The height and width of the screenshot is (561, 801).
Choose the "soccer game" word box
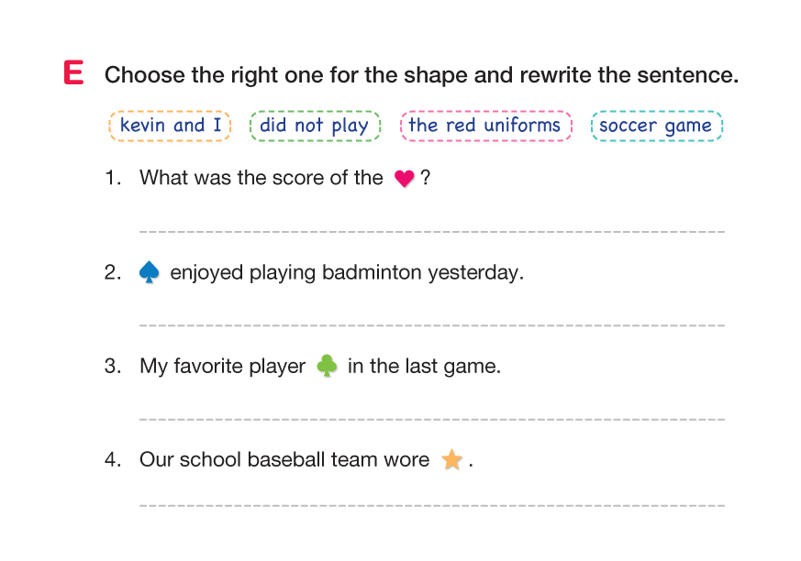pyautogui.click(x=655, y=126)
